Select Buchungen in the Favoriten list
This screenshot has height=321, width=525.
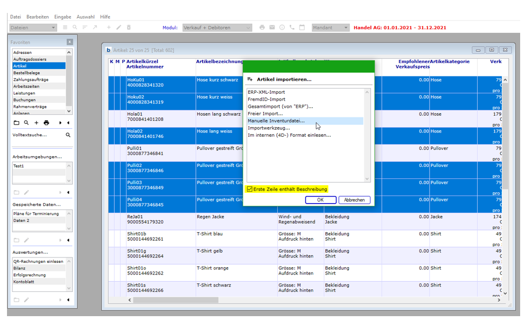pos(25,100)
